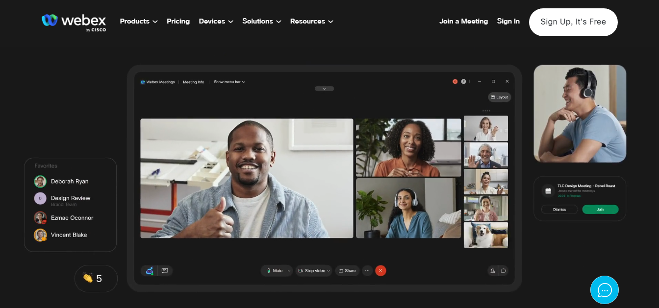Open the Products dropdown menu
Viewport: 659px width, 308px height.
pos(139,21)
